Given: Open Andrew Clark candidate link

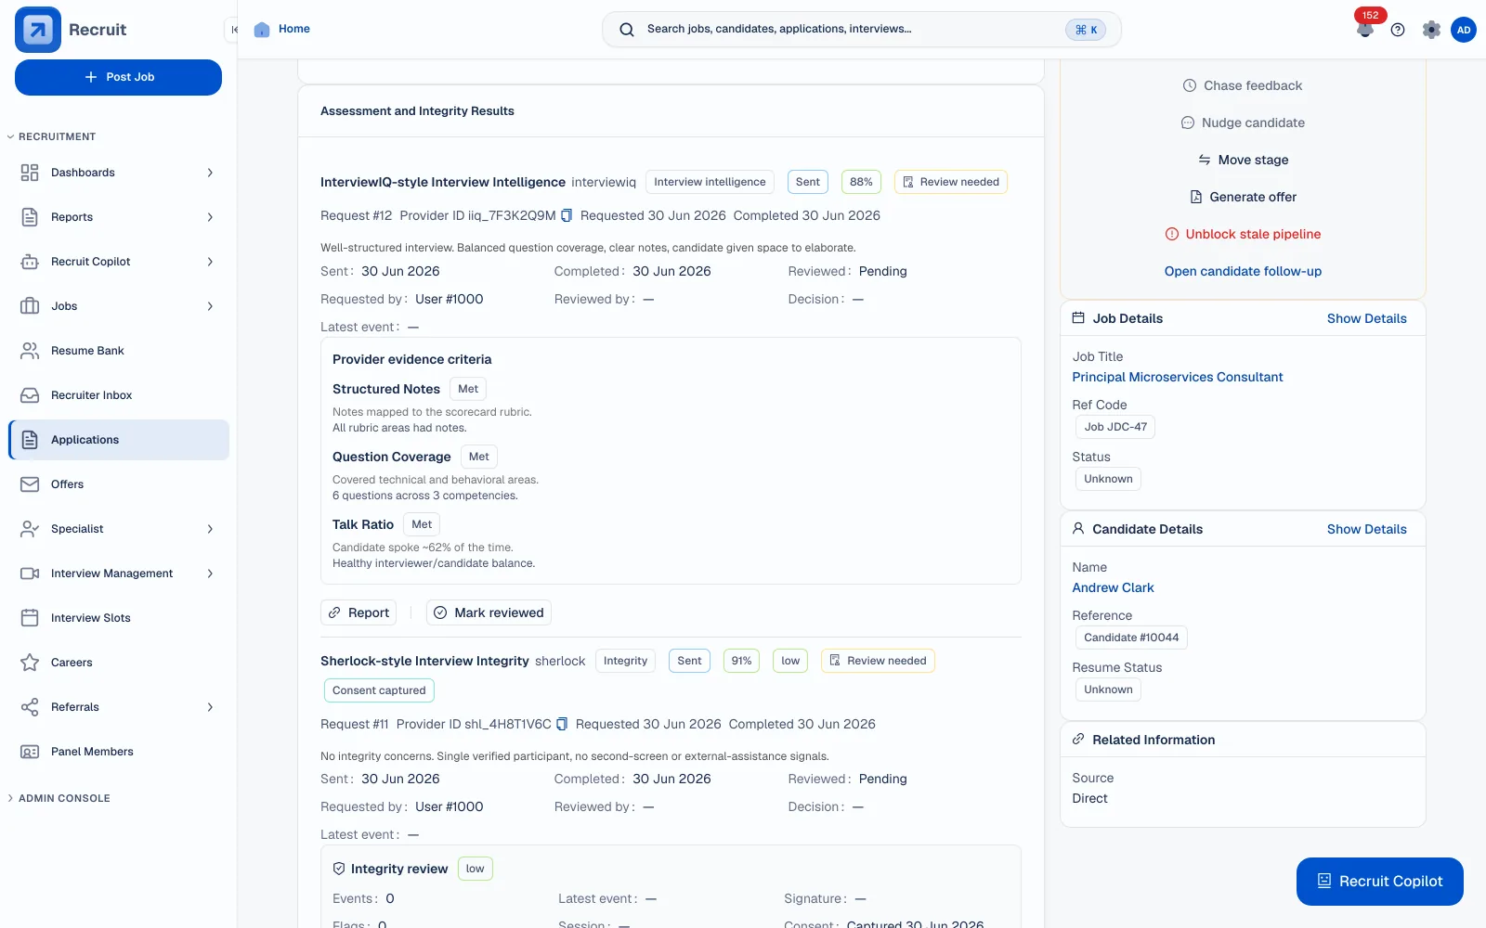Looking at the screenshot, I should tap(1113, 587).
